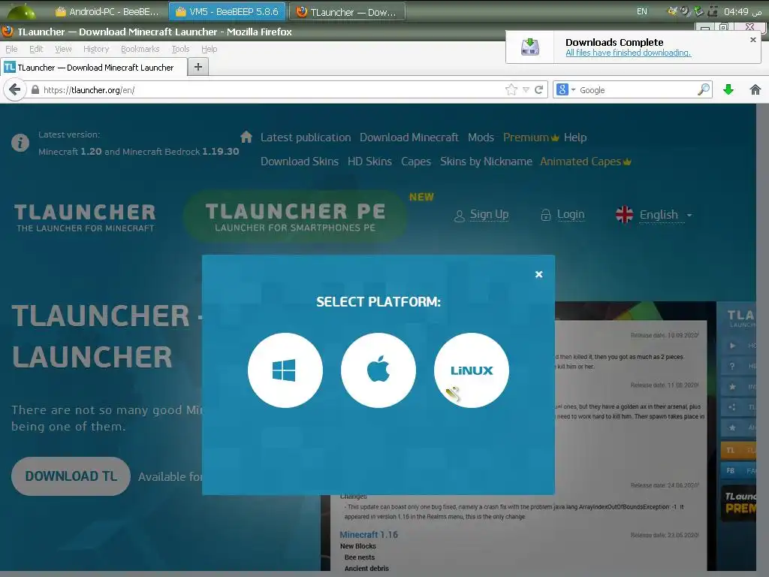Open the TLauncher PE smartphone launcher banner
Screen dimensions: 769x577
[295, 217]
